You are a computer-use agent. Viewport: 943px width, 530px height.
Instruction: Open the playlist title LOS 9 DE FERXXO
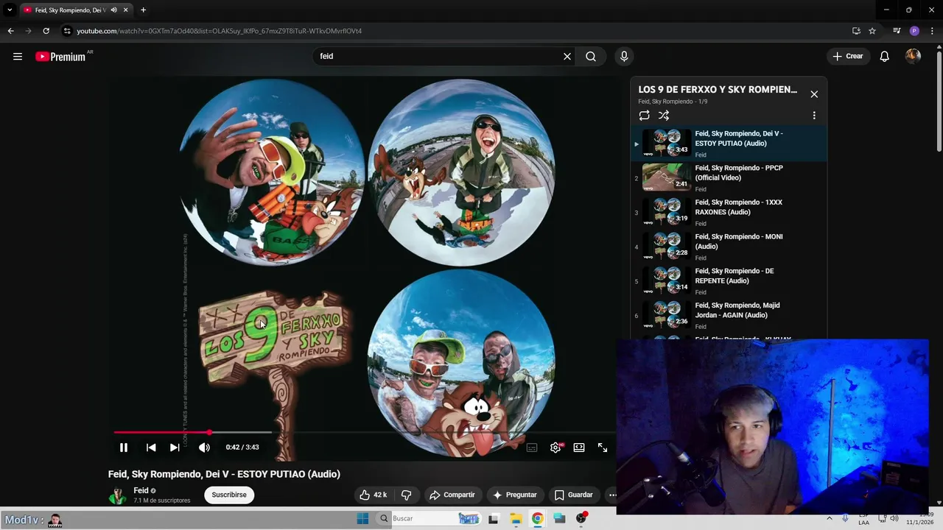[718, 90]
